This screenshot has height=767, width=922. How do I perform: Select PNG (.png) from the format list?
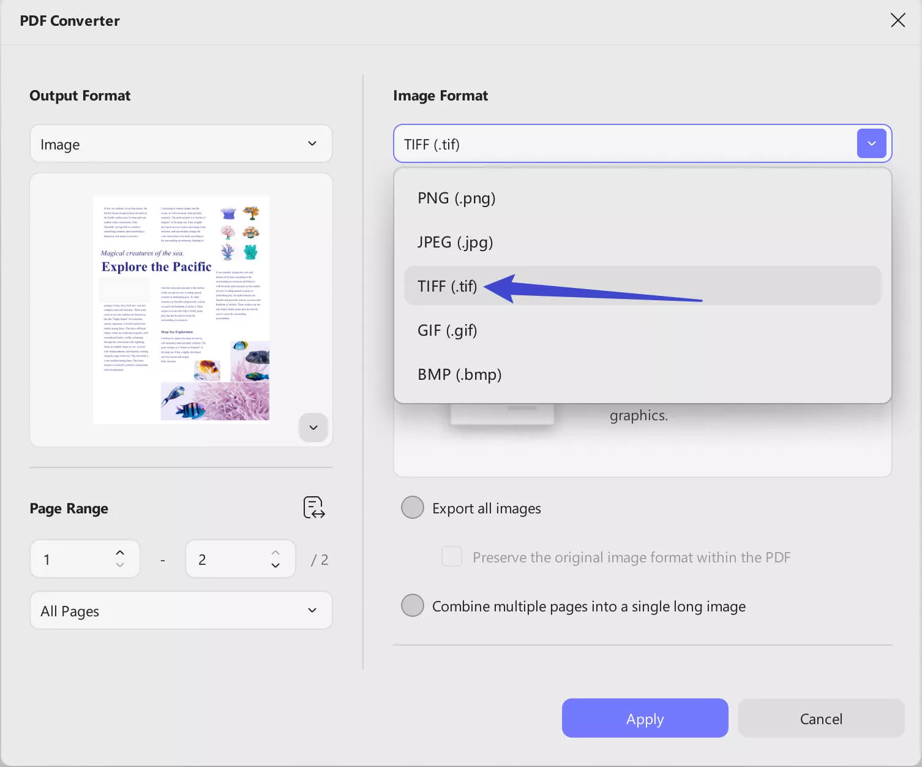pyautogui.click(x=457, y=197)
